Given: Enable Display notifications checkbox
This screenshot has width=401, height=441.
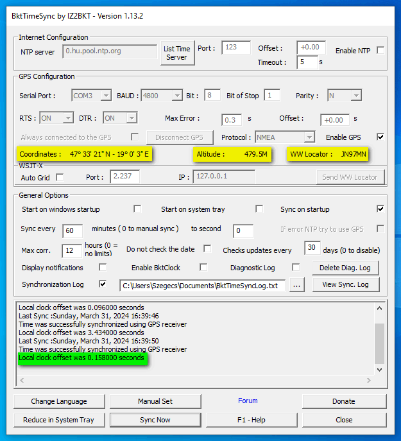Looking at the screenshot, I should point(103,267).
